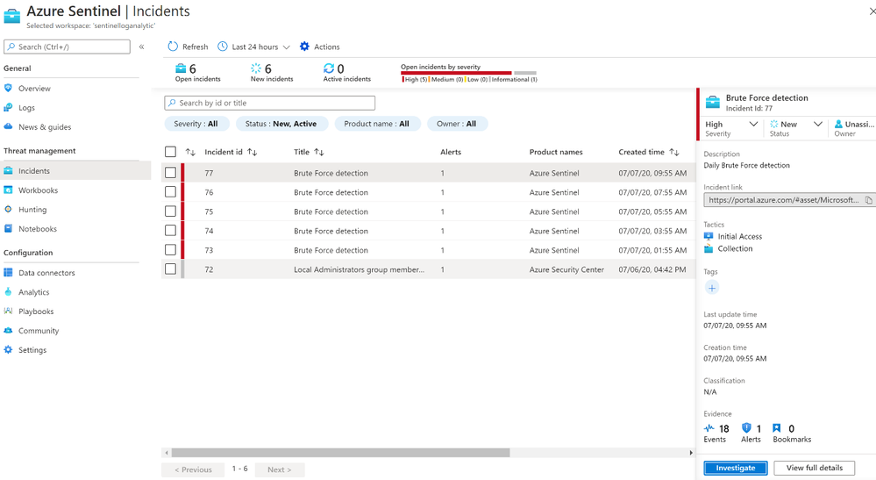Viewport: 876px width, 480px height.
Task: Click the Next page button
Action: 280,469
